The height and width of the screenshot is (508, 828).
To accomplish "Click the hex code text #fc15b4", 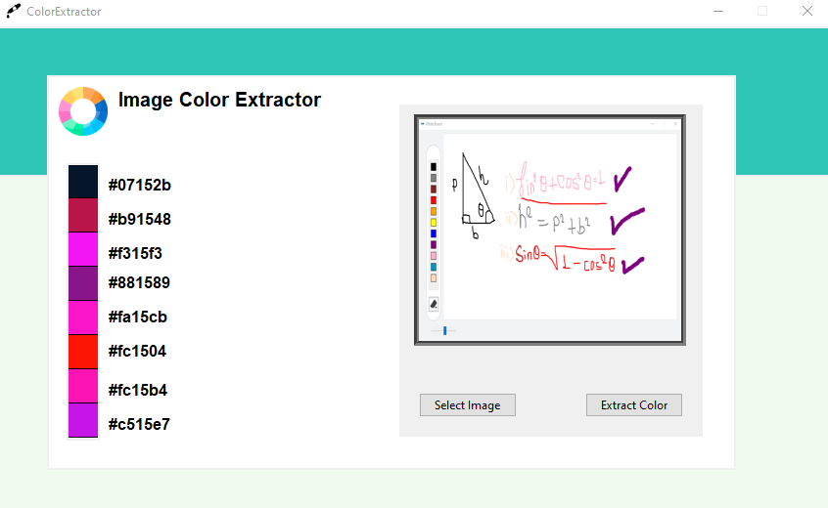I will 138,390.
